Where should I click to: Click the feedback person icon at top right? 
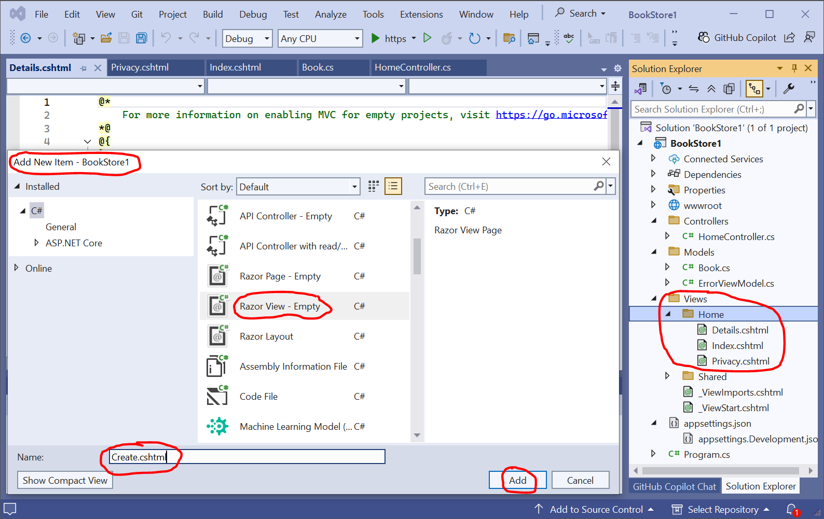[809, 37]
